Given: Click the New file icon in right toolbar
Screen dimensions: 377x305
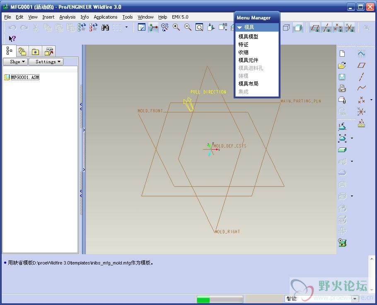Looking at the screenshot, I should coord(342,53).
